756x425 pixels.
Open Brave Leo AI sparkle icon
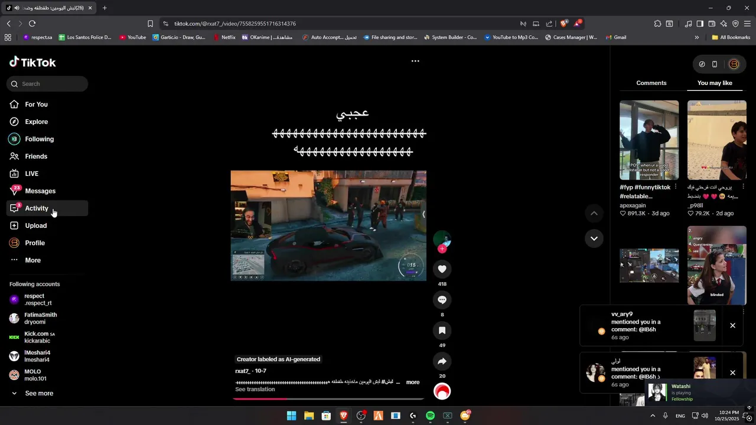(724, 24)
